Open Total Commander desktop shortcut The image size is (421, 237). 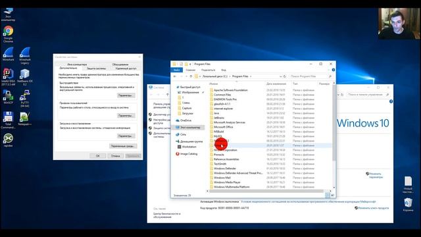(8, 120)
